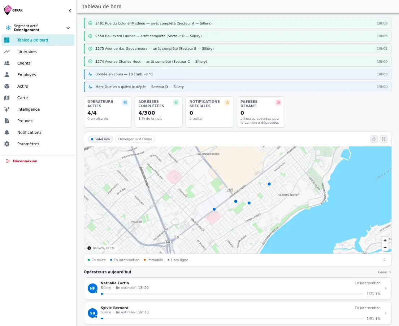Screen dimensions: 399x326
Task: Click the Itinéraires trend-line icon
Action: click(x=7, y=52)
